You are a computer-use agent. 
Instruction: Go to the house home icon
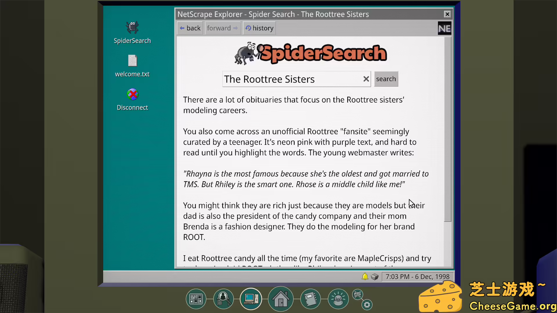click(281, 299)
